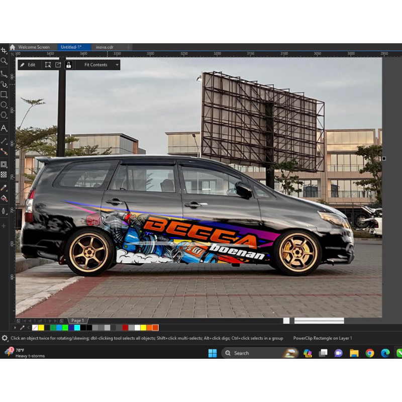This screenshot has height=402, width=402.
Task: Select the Artistic Media tool
Action: [4, 84]
